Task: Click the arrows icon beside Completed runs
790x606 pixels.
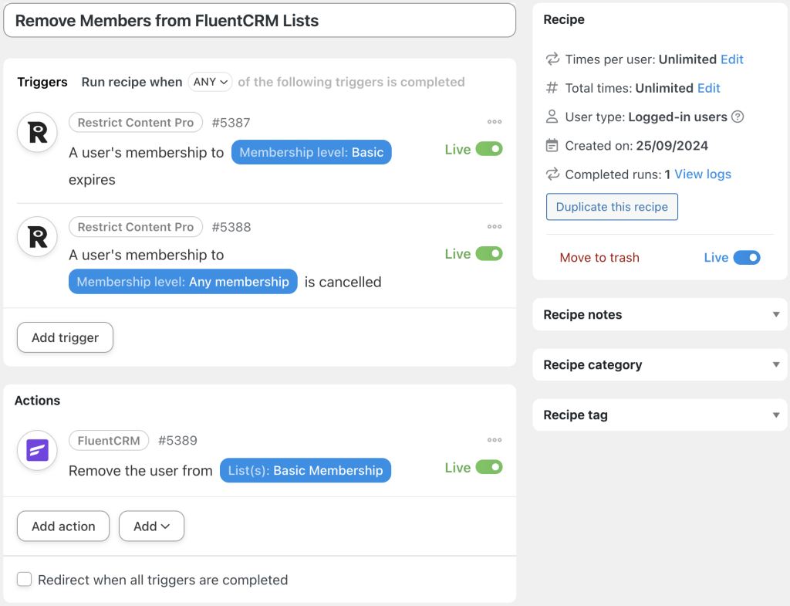Action: [551, 174]
